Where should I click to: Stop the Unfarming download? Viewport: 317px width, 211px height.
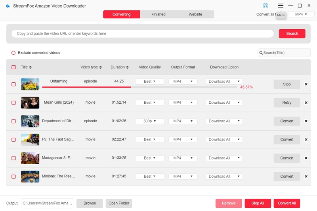coord(286,84)
